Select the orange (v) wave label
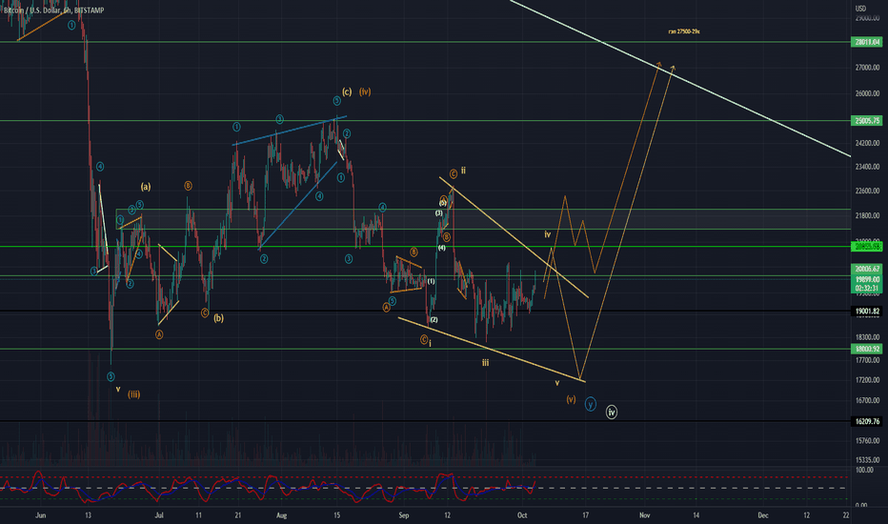This screenshot has width=888, height=524. [x=571, y=399]
